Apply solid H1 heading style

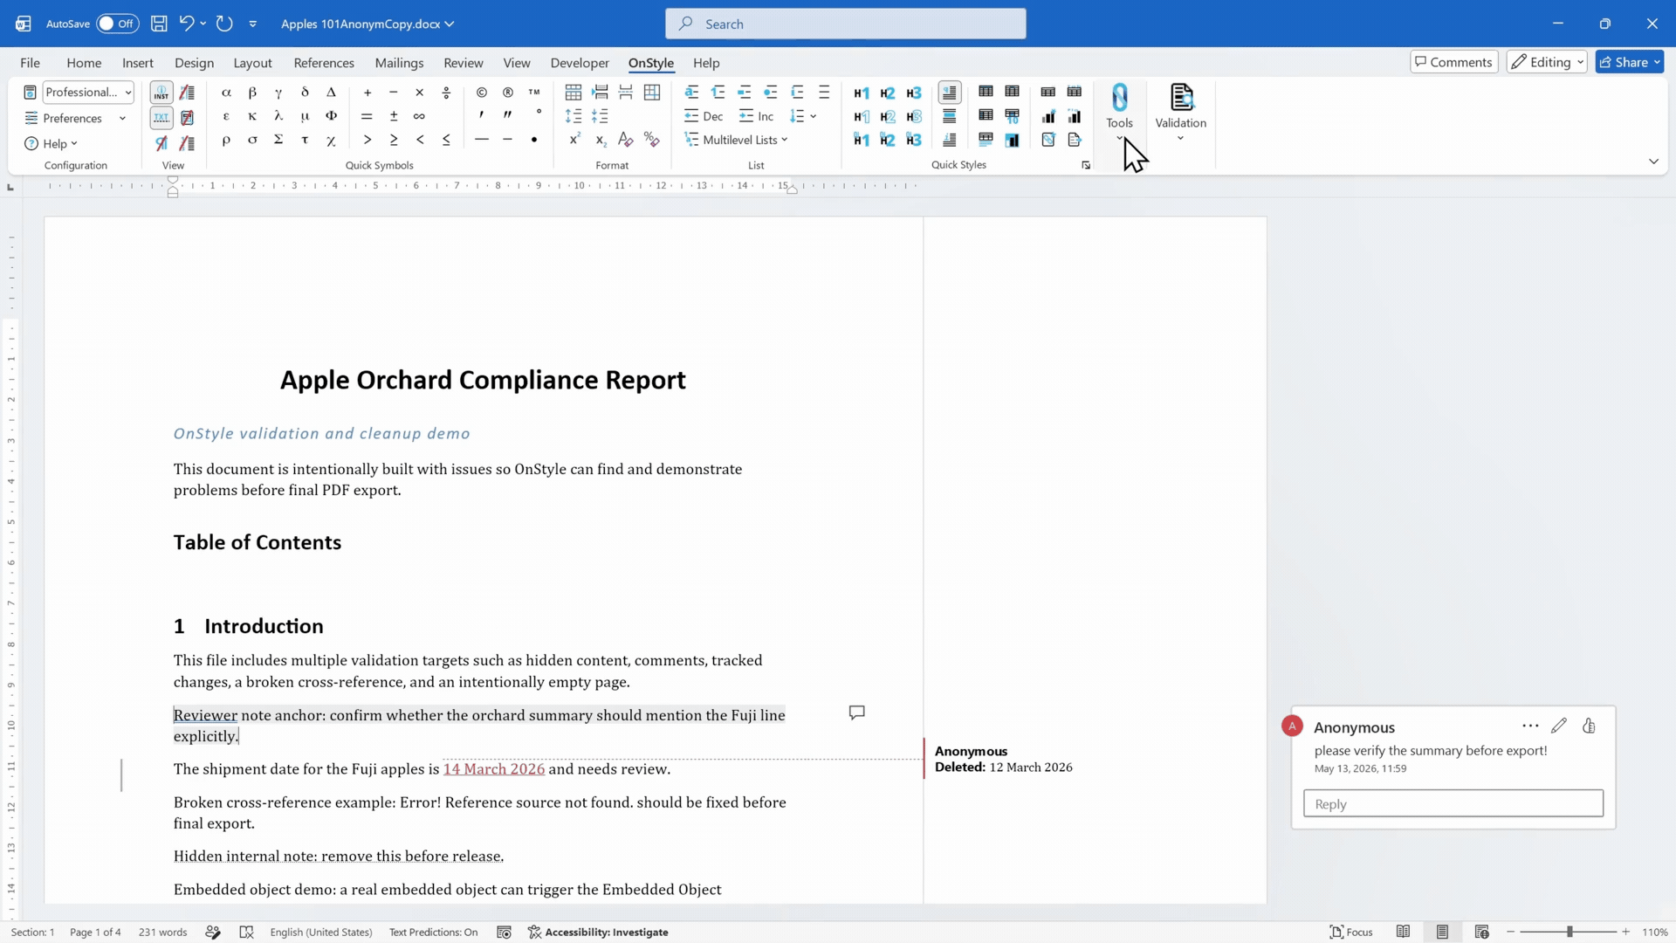tap(862, 93)
